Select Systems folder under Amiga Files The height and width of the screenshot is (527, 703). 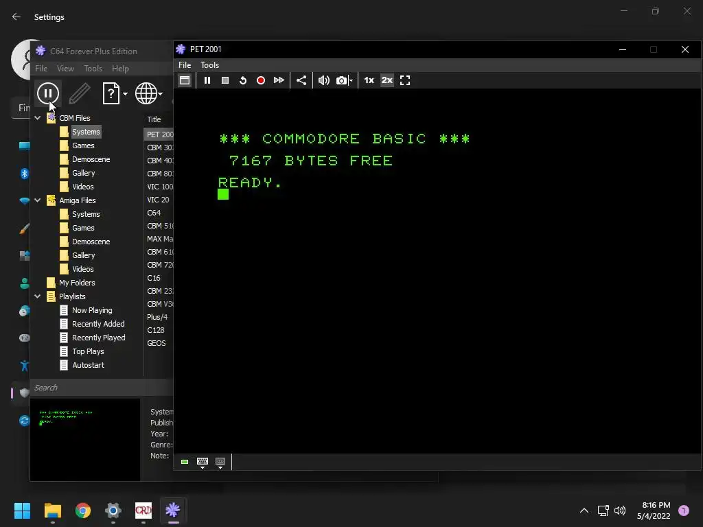click(86, 214)
